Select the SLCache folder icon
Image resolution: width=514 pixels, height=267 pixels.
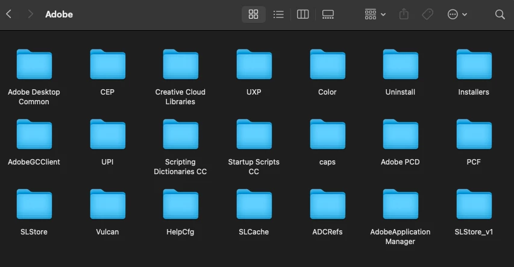(x=254, y=204)
